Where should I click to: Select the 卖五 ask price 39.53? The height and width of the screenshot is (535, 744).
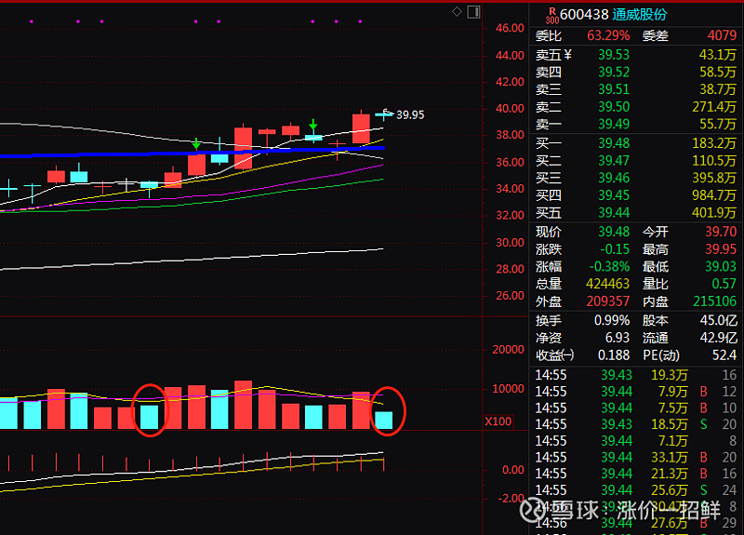(x=614, y=55)
